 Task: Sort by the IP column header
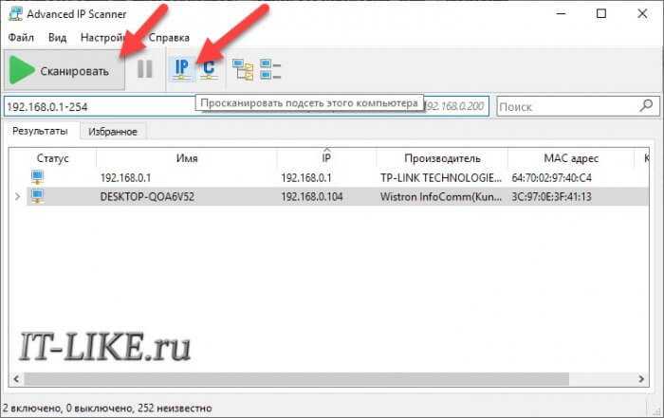(x=326, y=158)
